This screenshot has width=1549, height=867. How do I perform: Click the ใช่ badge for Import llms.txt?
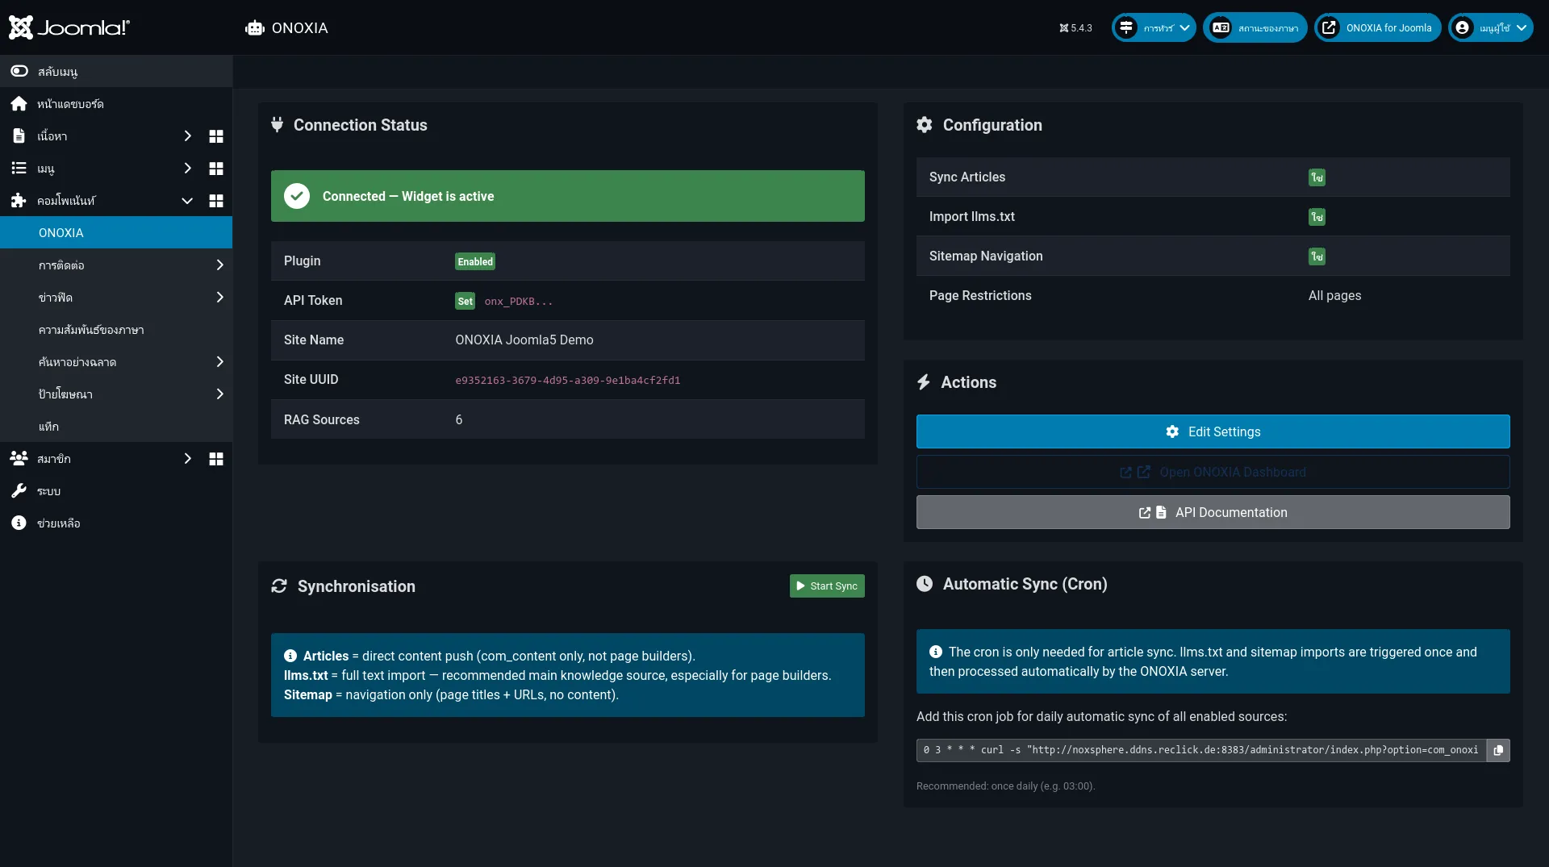[x=1317, y=217]
